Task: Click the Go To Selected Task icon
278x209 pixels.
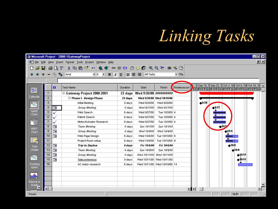Action: (x=162, y=68)
